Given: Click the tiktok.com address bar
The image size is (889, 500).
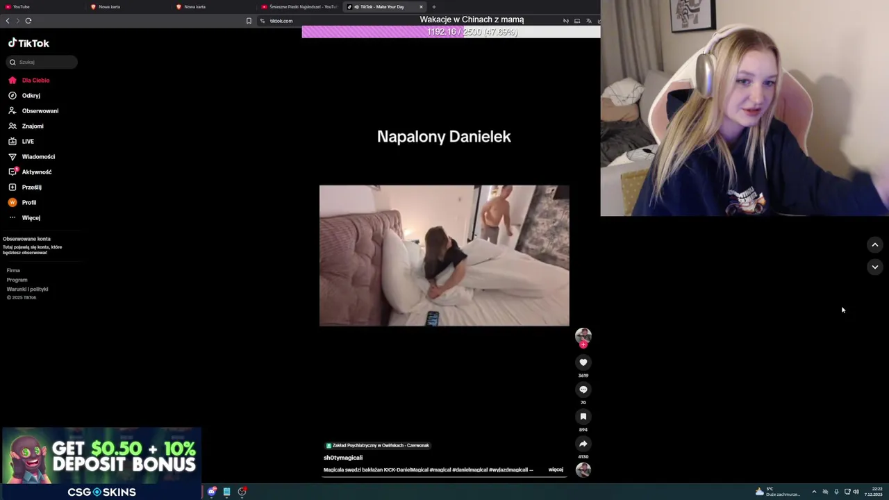Looking at the screenshot, I should click(x=281, y=21).
